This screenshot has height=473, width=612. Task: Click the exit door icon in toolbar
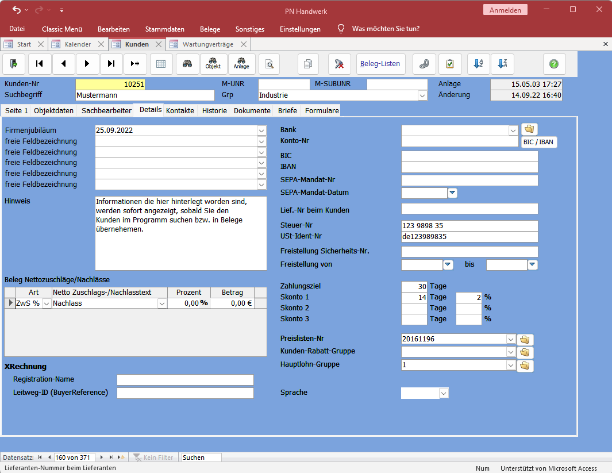tap(14, 64)
